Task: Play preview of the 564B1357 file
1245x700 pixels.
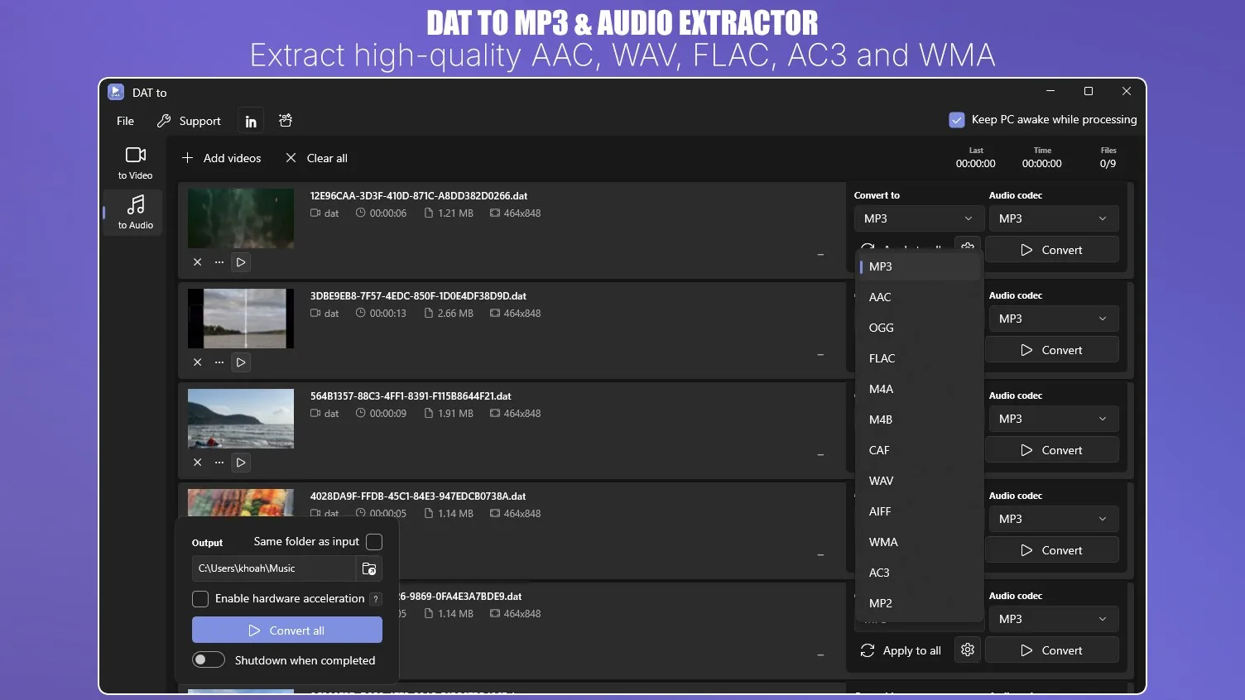Action: (x=241, y=463)
